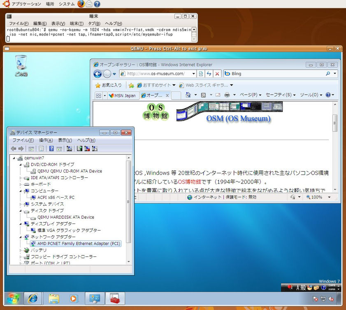Click the uninstall device toolbar icon
The width and height of the screenshot is (346, 310).
(x=87, y=149)
